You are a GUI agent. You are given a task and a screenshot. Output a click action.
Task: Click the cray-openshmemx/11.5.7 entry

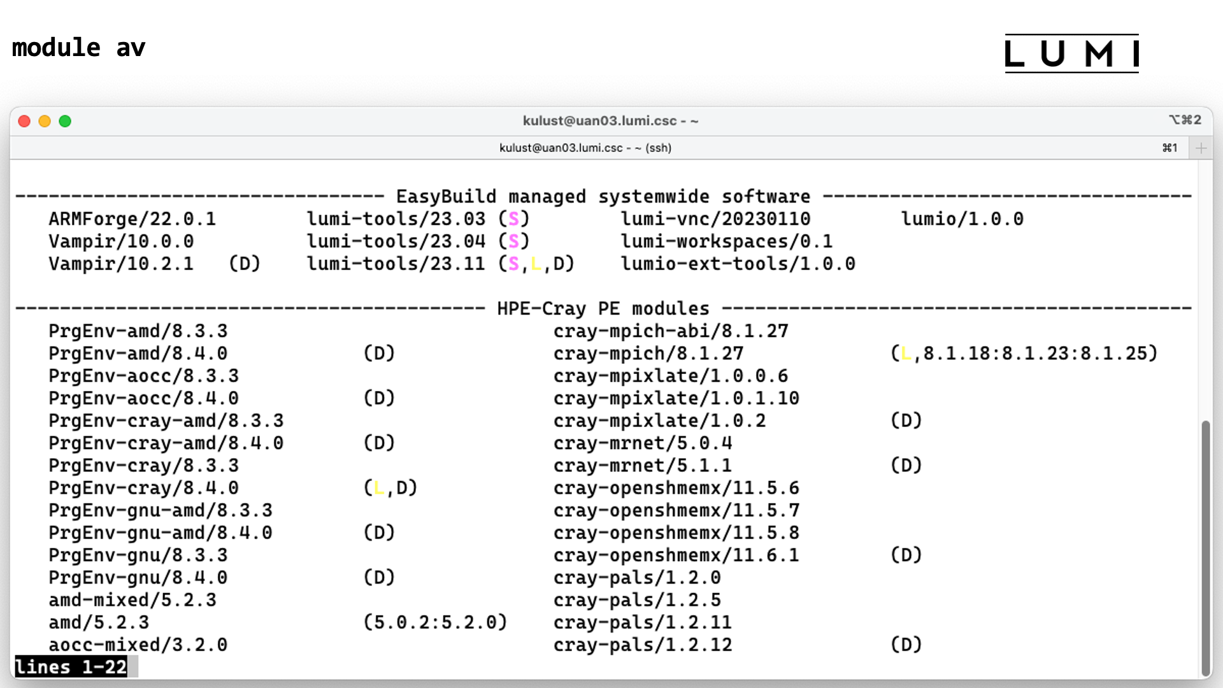[x=676, y=510]
